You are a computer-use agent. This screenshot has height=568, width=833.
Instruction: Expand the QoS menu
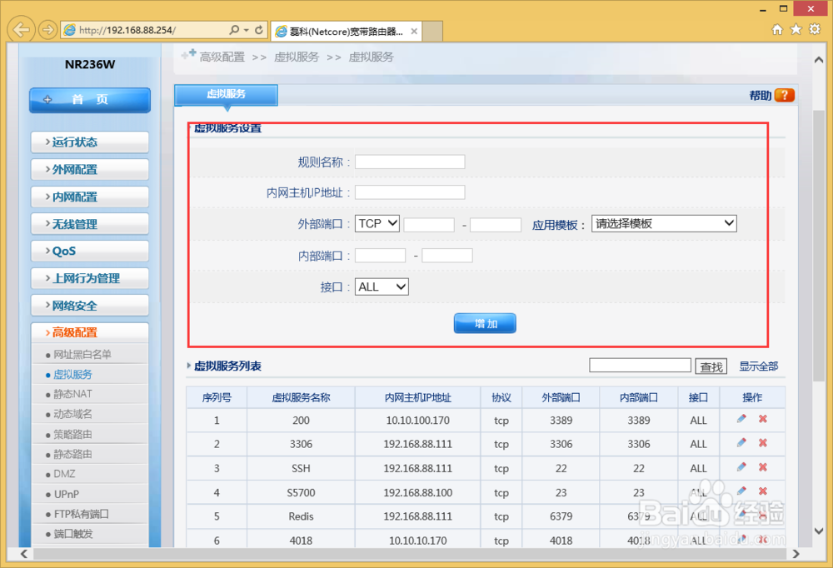click(90, 252)
